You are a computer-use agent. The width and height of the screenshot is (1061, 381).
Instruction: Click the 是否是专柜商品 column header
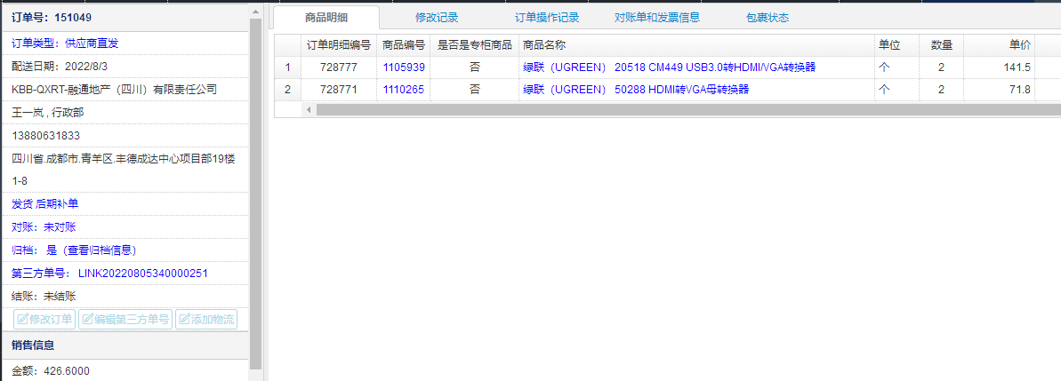474,45
